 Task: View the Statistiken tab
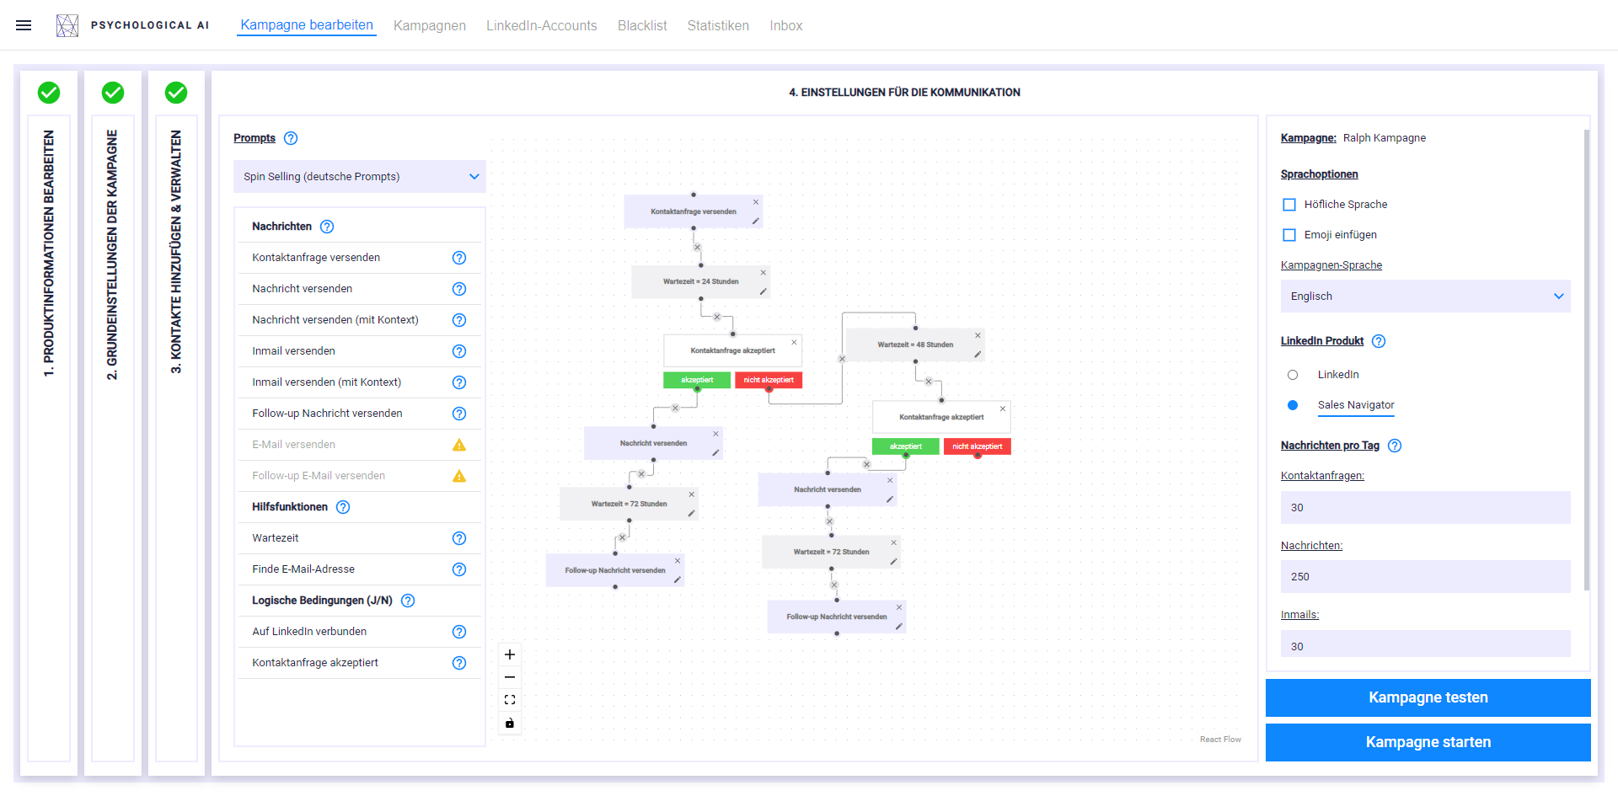click(x=718, y=26)
